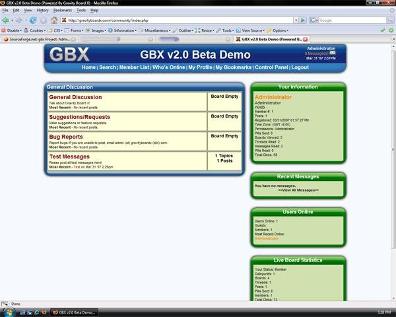Expand the address bar history dropdown arrow
Image resolution: width=396 pixels, height=317 pixels.
coord(296,20)
